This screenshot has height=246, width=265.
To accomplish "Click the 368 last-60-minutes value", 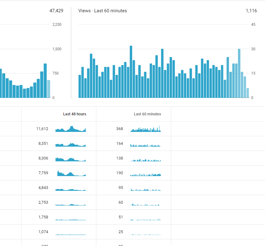I will click(x=120, y=129).
